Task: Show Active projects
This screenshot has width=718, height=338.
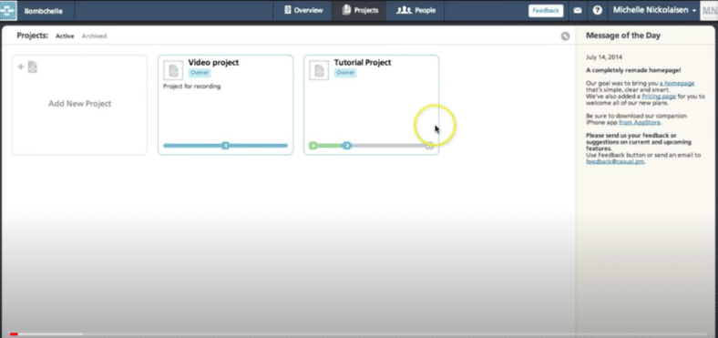Action: click(65, 36)
